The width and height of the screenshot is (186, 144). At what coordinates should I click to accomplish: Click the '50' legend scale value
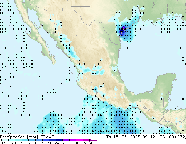(x=91, y=143)
